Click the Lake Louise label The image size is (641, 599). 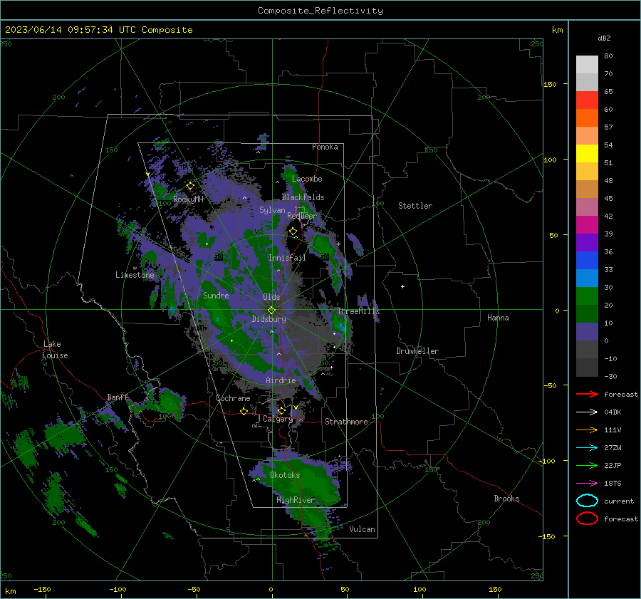55,350
